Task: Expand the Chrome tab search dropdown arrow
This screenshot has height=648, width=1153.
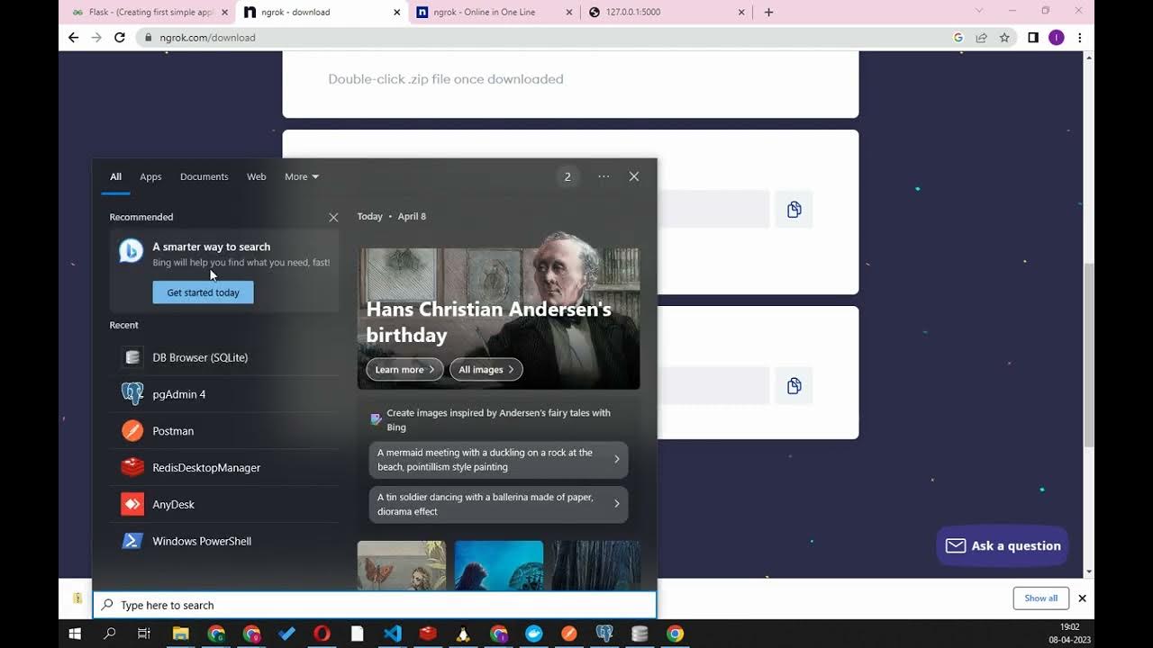Action: [979, 11]
